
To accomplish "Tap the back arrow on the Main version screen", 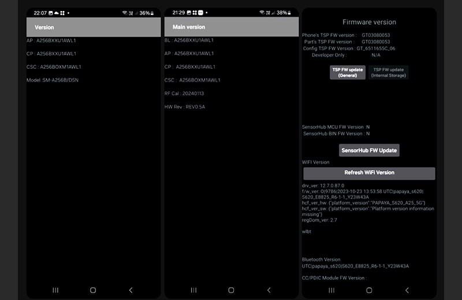I will coord(269,290).
